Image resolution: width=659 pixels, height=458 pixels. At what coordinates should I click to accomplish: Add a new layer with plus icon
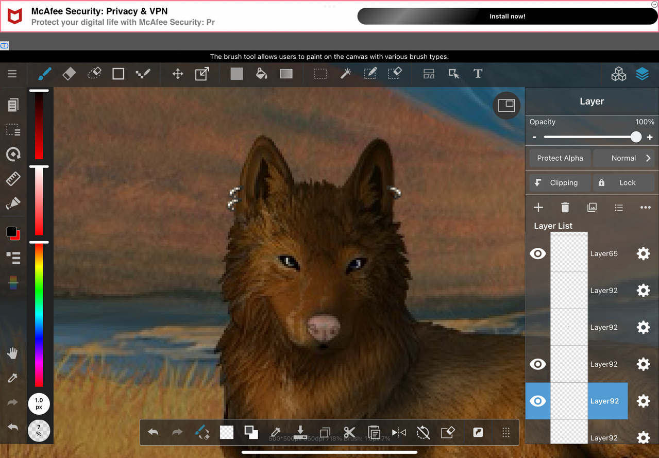tap(538, 207)
